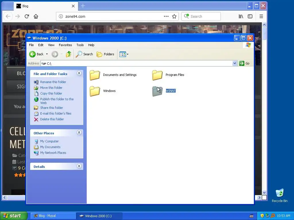Click the highlighted WINNT folder name

(x=171, y=91)
